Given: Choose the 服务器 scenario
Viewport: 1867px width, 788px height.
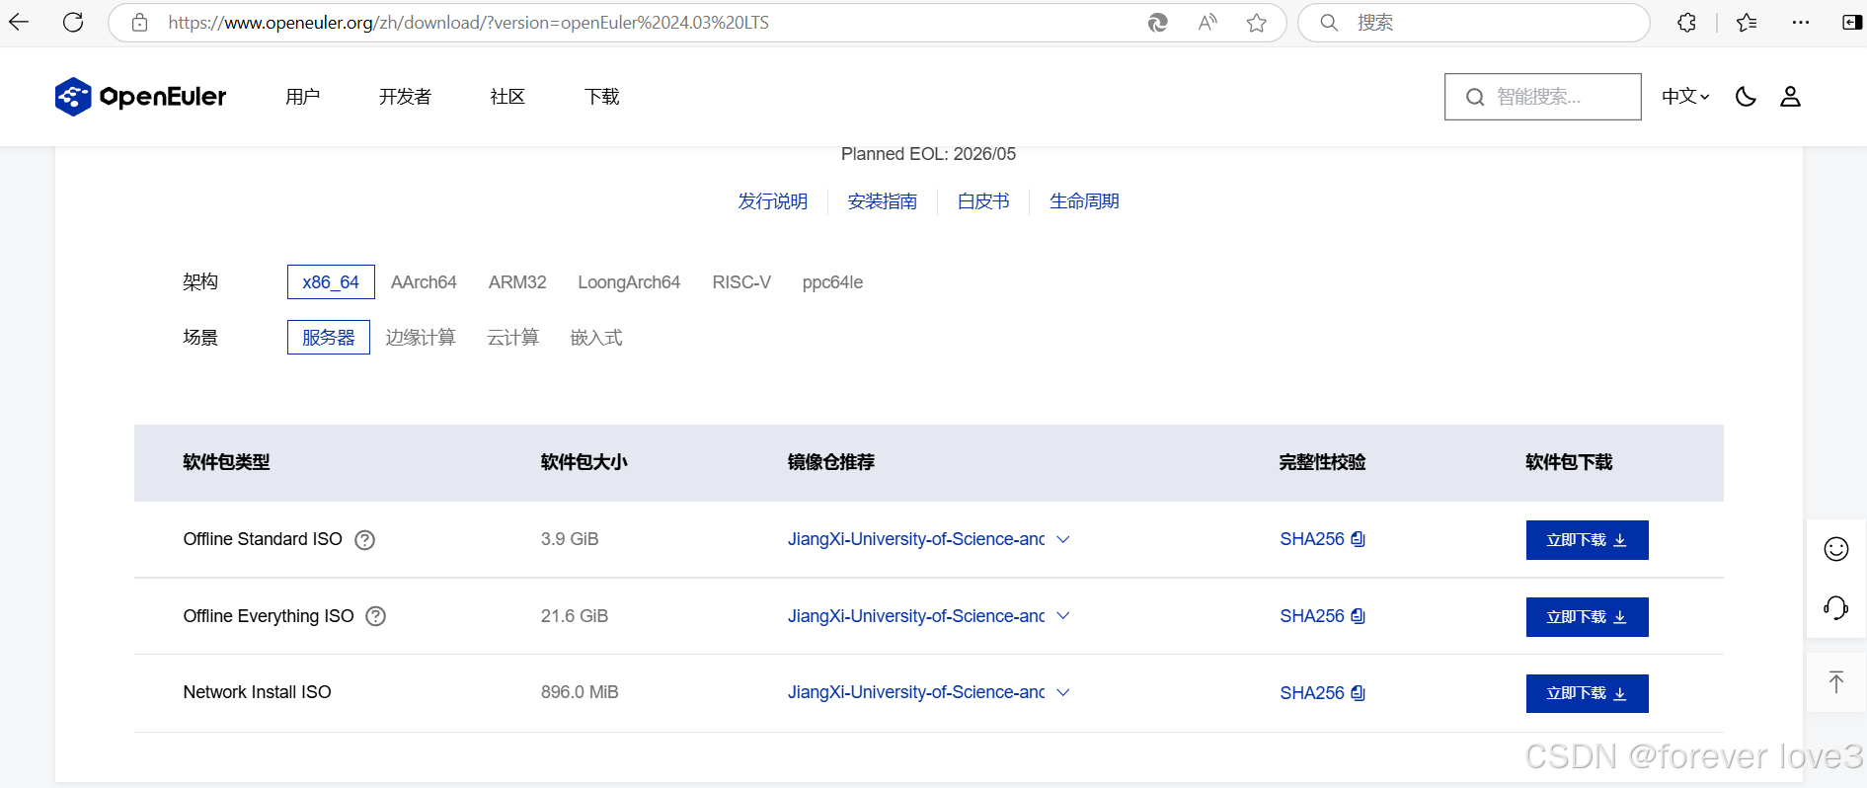Looking at the screenshot, I should coord(329,337).
